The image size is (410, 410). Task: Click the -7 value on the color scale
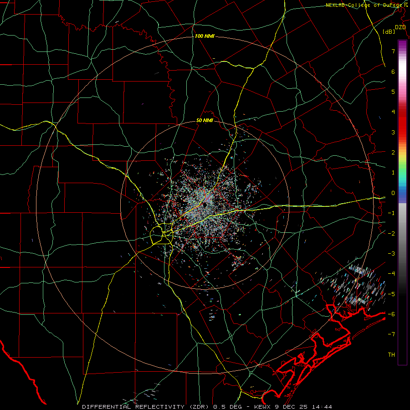click(391, 334)
